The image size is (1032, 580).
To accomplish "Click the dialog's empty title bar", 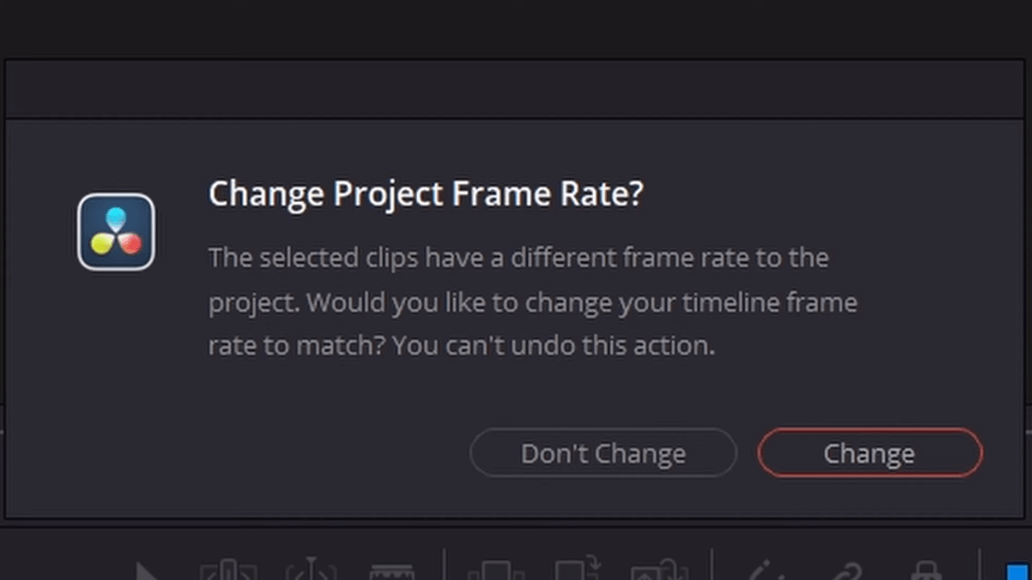I will [x=514, y=89].
